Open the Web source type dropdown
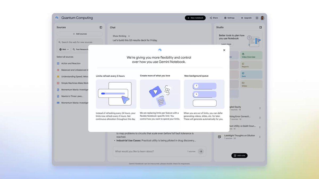The height and width of the screenshot is (179, 319). (64, 49)
